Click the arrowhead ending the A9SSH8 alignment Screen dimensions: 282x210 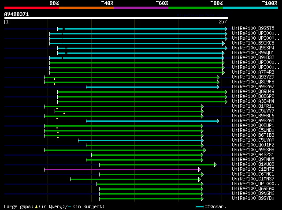tap(205, 150)
